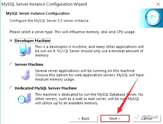Click the Server Machine description paragraph
Viewport: 163px width, 124px height.
89,75
